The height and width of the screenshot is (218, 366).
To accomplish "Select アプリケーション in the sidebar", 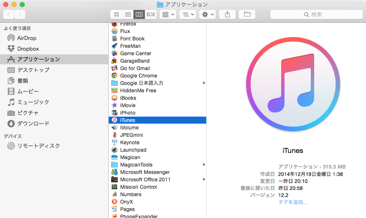I will coord(54,59).
